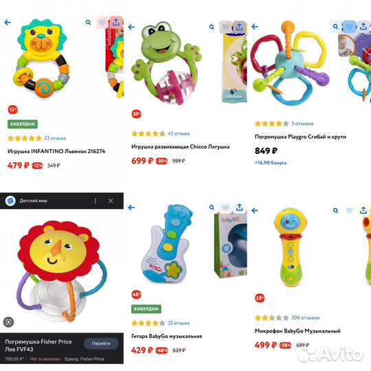
Task: Click the Перейти button for Fisher Price rattle
Action: [x=101, y=344]
